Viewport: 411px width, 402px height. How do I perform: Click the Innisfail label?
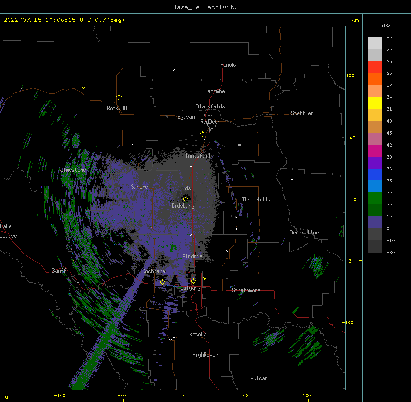[x=198, y=156]
